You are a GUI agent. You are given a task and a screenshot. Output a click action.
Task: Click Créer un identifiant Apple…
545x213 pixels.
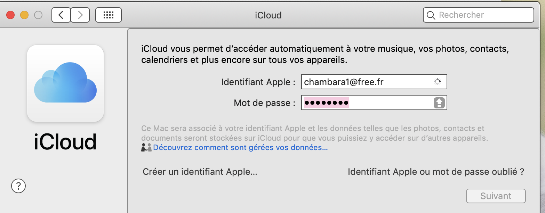200,172
